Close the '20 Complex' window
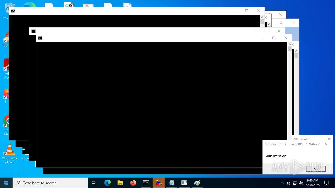Image resolution: width=335 pixels, height=188 pixels. [329, 139]
